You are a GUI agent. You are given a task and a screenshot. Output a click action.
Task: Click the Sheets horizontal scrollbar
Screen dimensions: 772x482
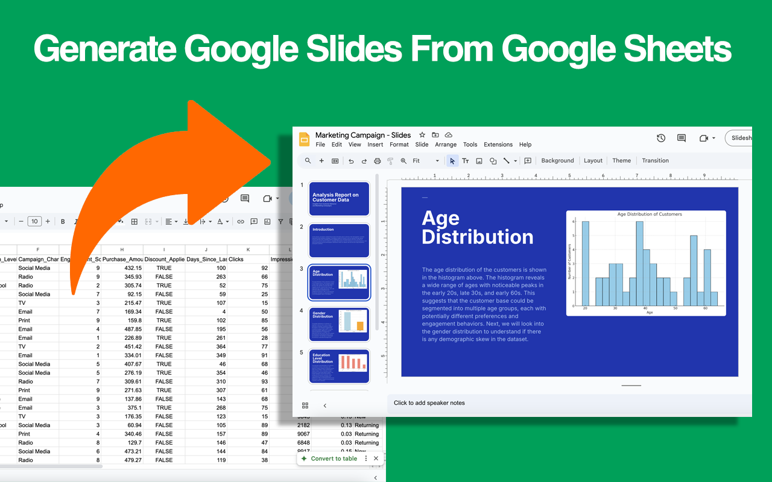51,466
